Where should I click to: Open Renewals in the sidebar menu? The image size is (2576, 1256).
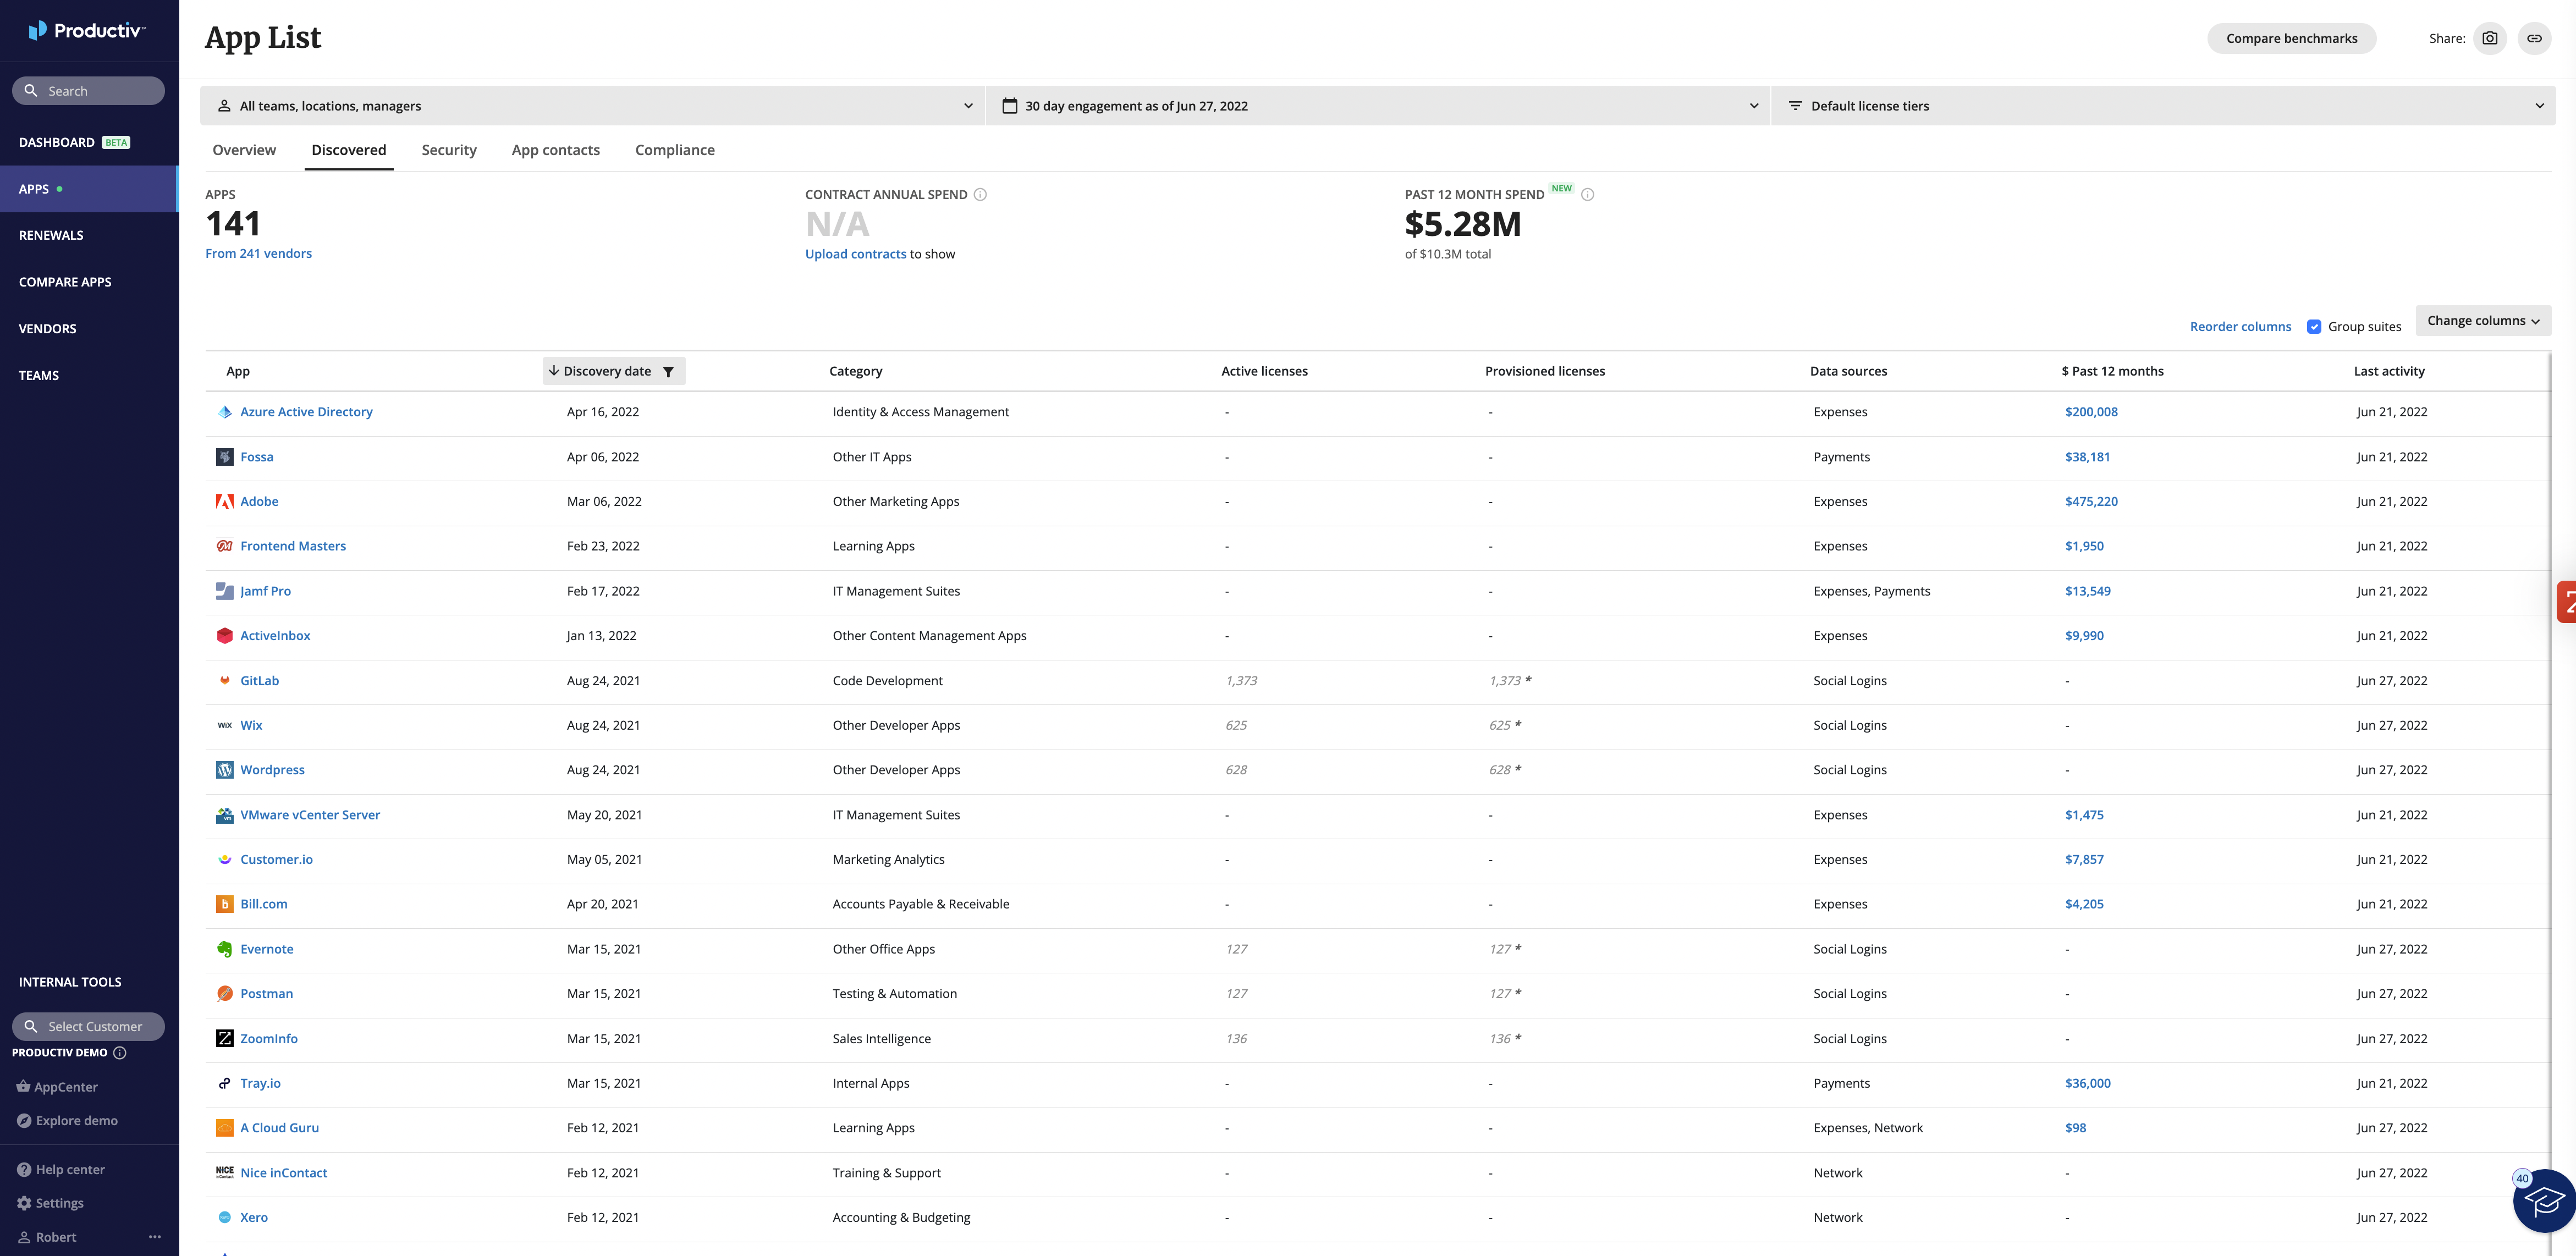pos(51,235)
